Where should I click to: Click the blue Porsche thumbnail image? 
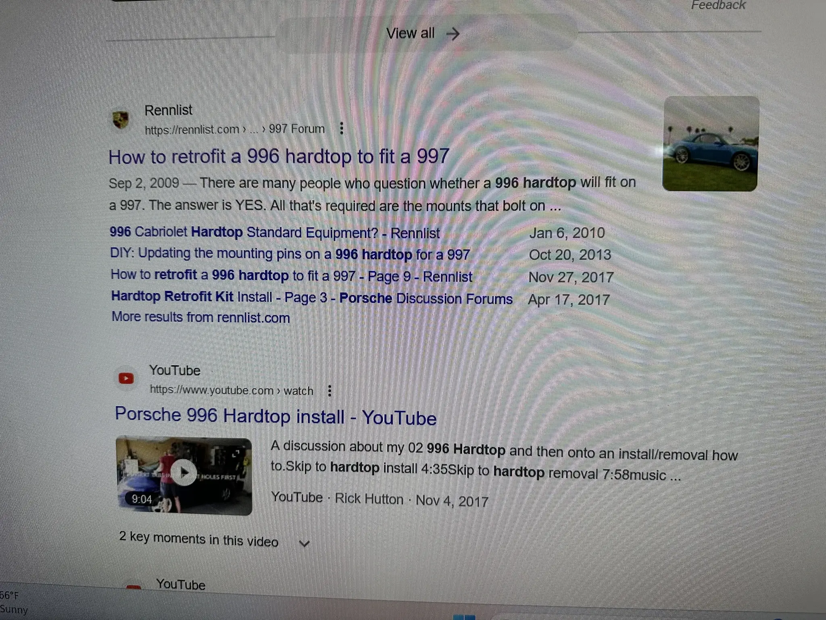[x=711, y=144]
